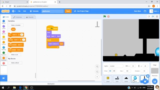Click the Share button
The width and height of the screenshot is (160, 90).
pos(68,11)
